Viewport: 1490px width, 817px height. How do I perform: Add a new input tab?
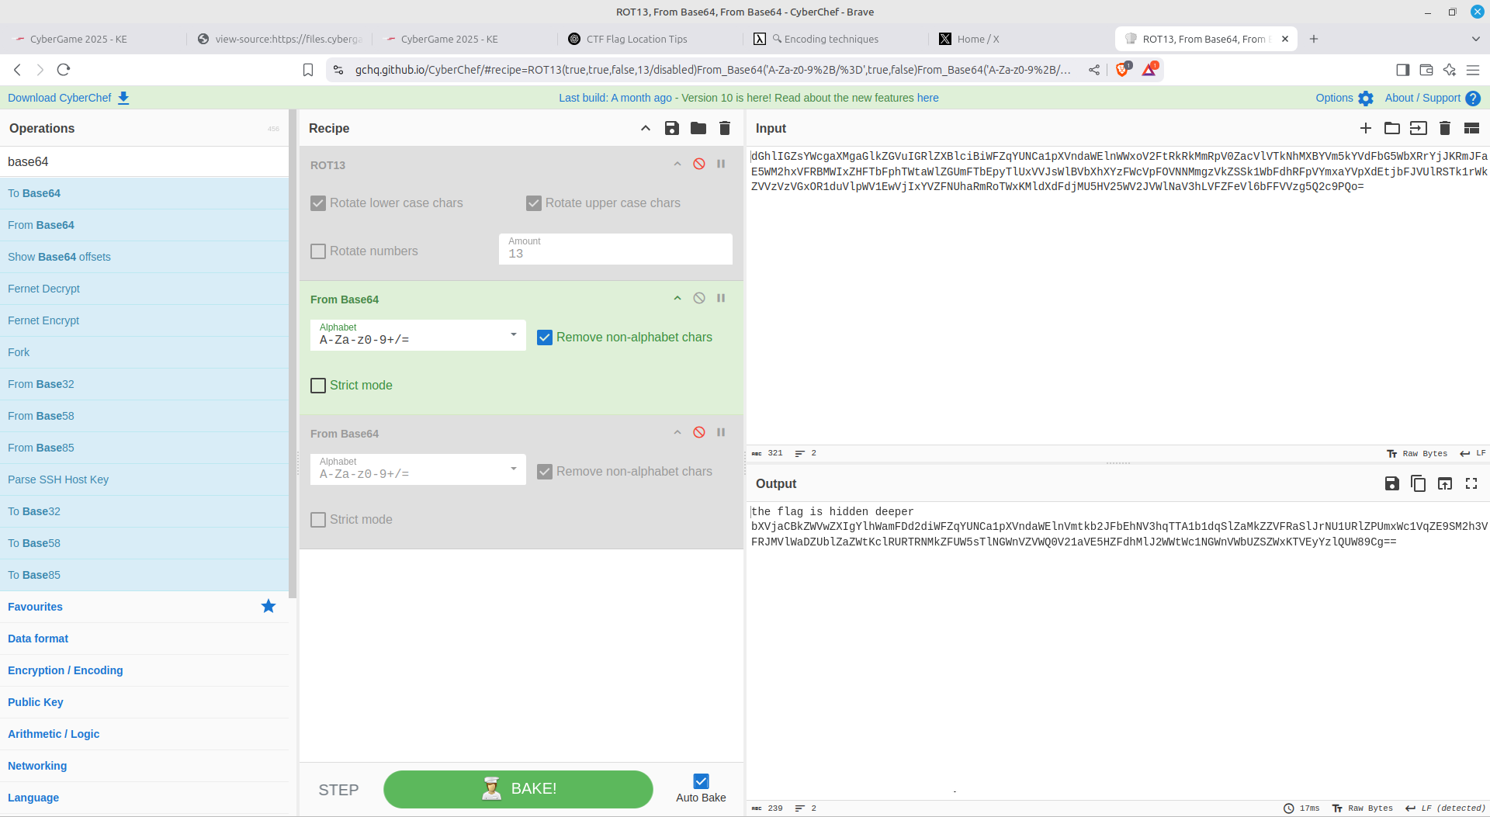1366,128
